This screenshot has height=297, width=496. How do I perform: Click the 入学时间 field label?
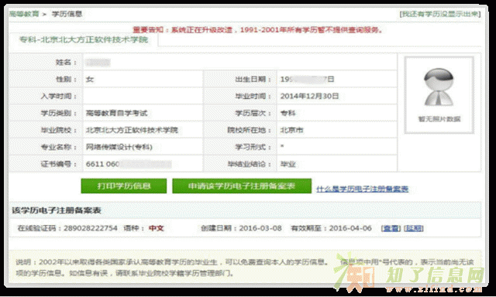(x=59, y=96)
